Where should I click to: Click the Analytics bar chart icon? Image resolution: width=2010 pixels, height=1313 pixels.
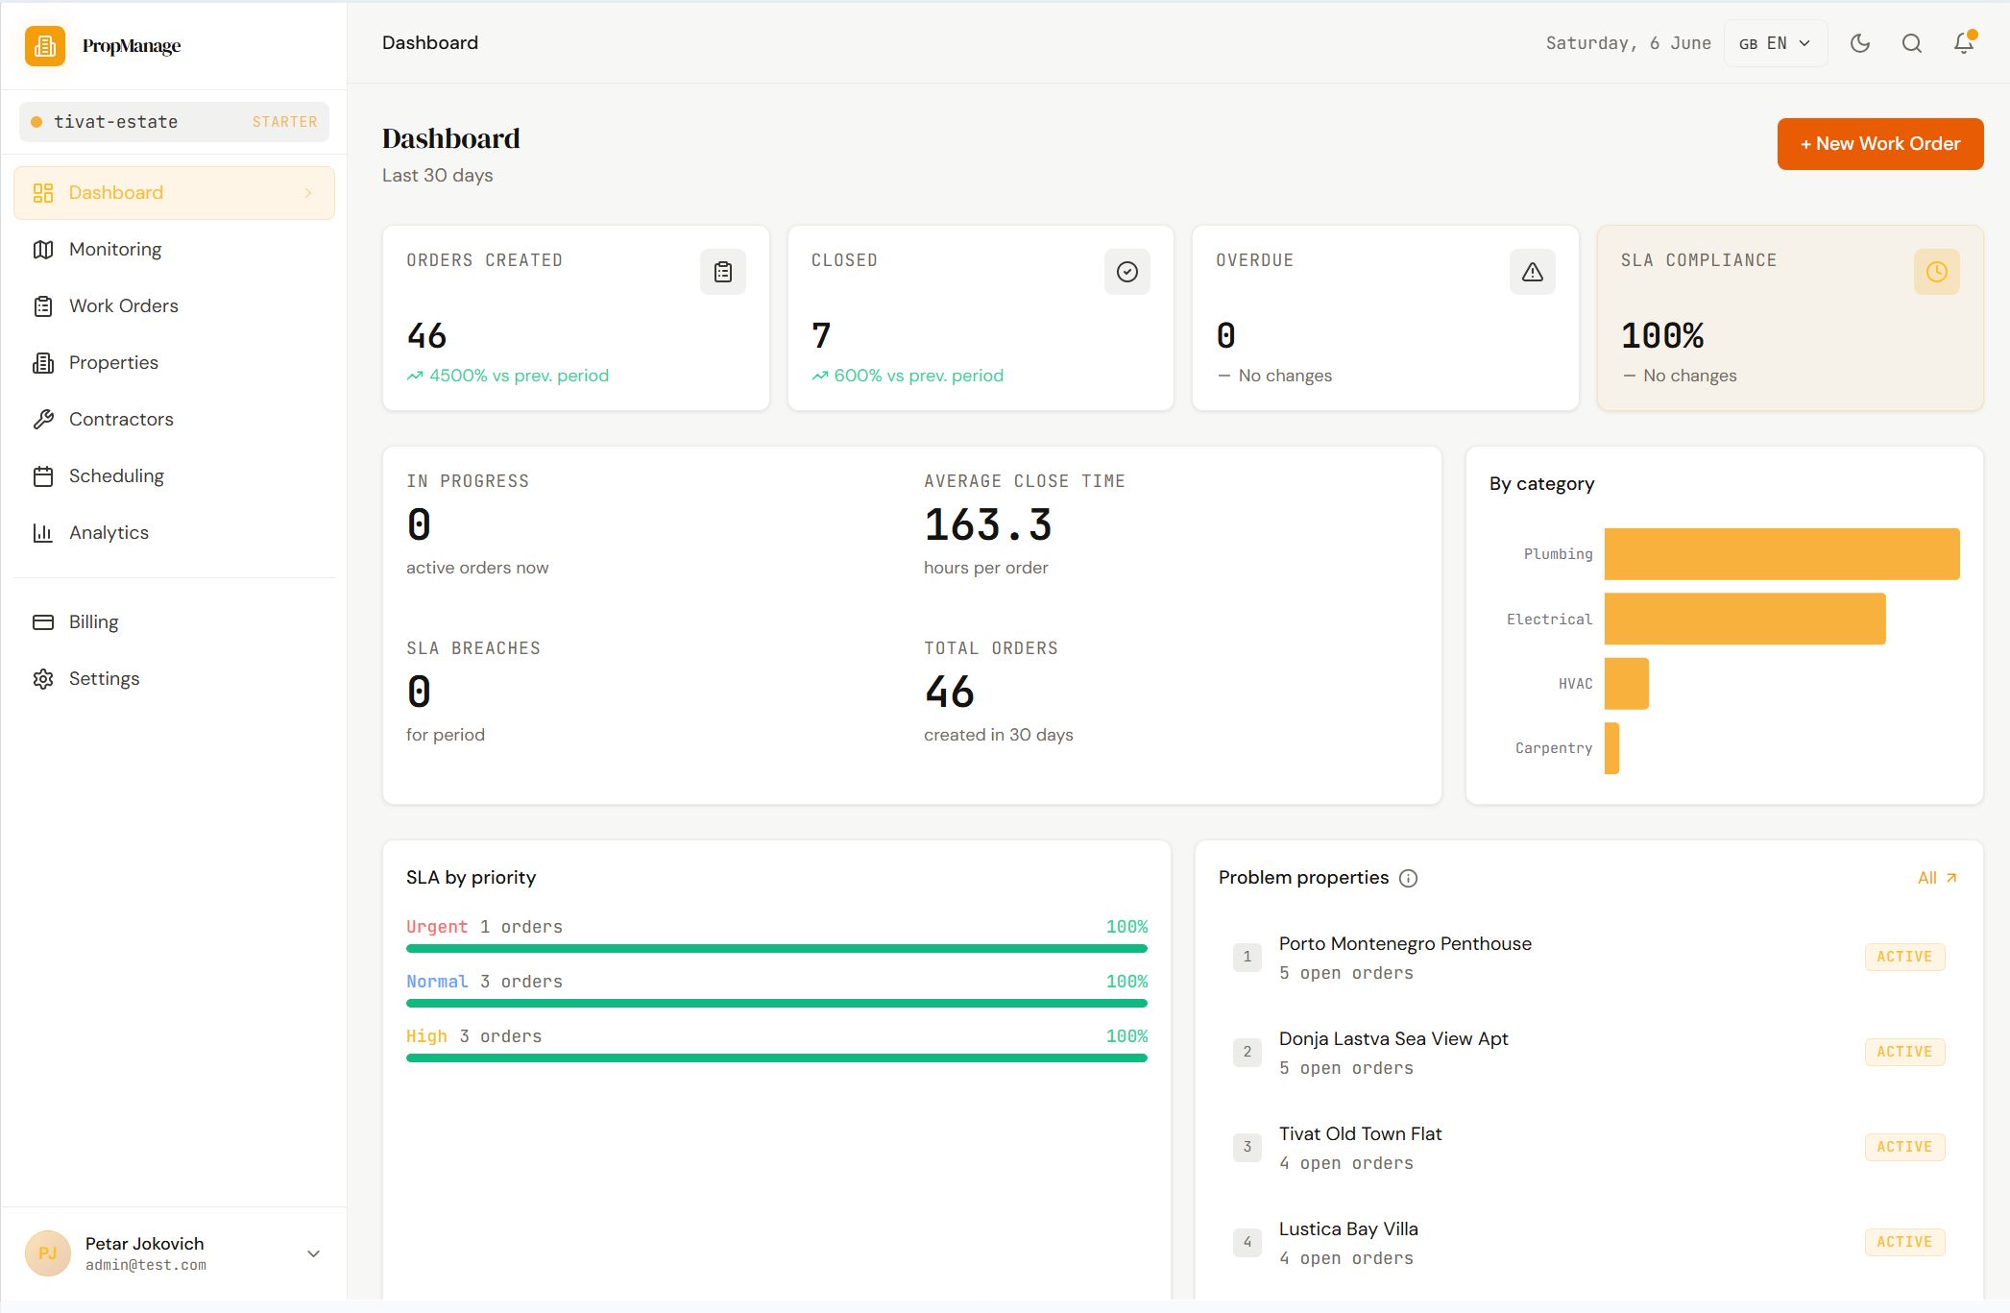pos(43,533)
